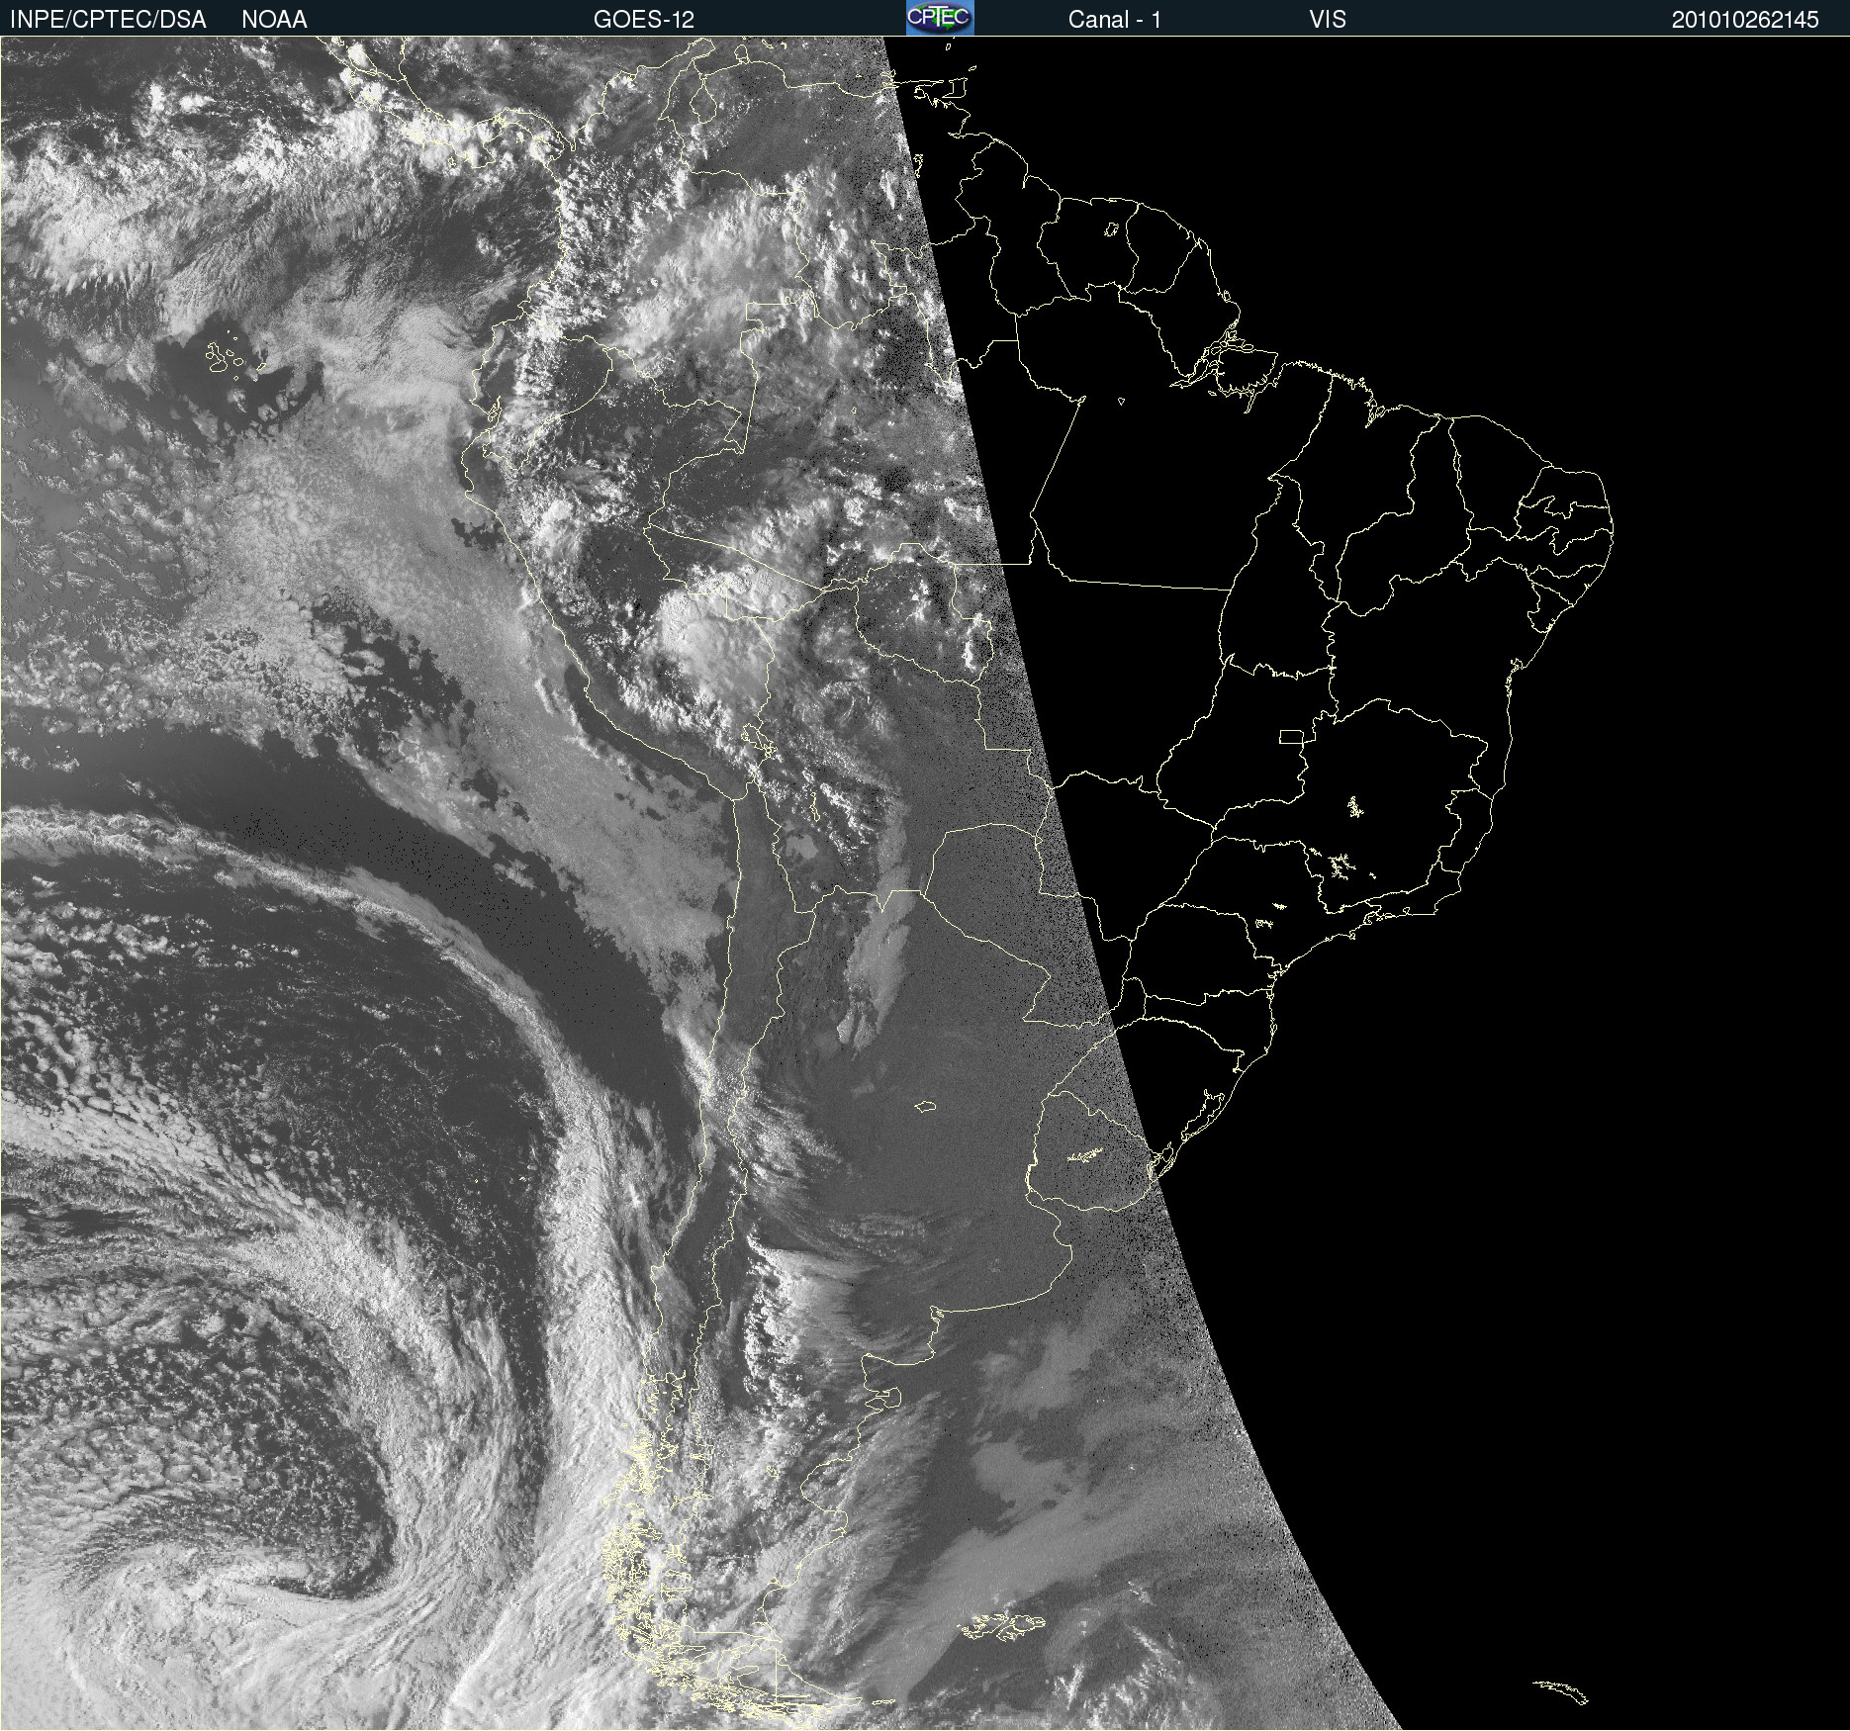Click the CPTEC logo in header
The image size is (1850, 1731).
click(940, 18)
